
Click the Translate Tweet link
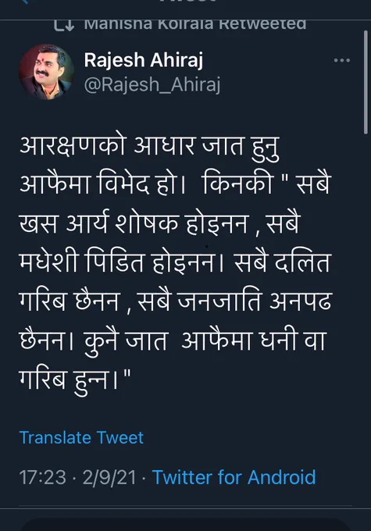click(x=81, y=437)
